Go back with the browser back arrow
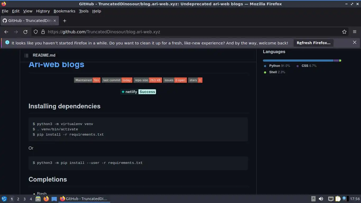Image resolution: width=361 pixels, height=203 pixels. pos(6,32)
